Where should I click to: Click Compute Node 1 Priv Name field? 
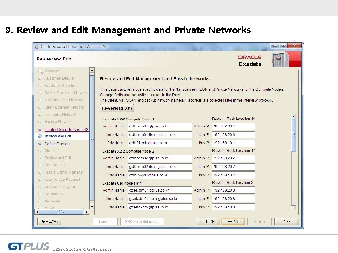pyautogui.click(x=160, y=143)
